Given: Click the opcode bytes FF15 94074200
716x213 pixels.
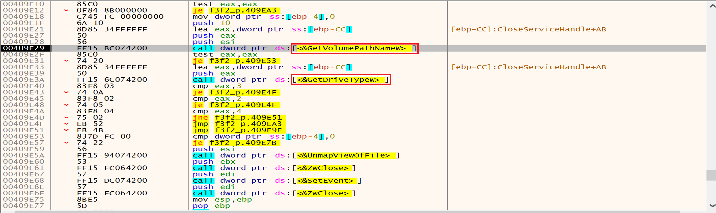Looking at the screenshot, I should [112, 155].
